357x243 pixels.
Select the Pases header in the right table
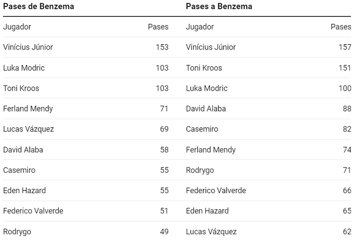pos(341,27)
